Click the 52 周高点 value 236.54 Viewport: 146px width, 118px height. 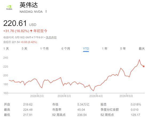coord(82,115)
